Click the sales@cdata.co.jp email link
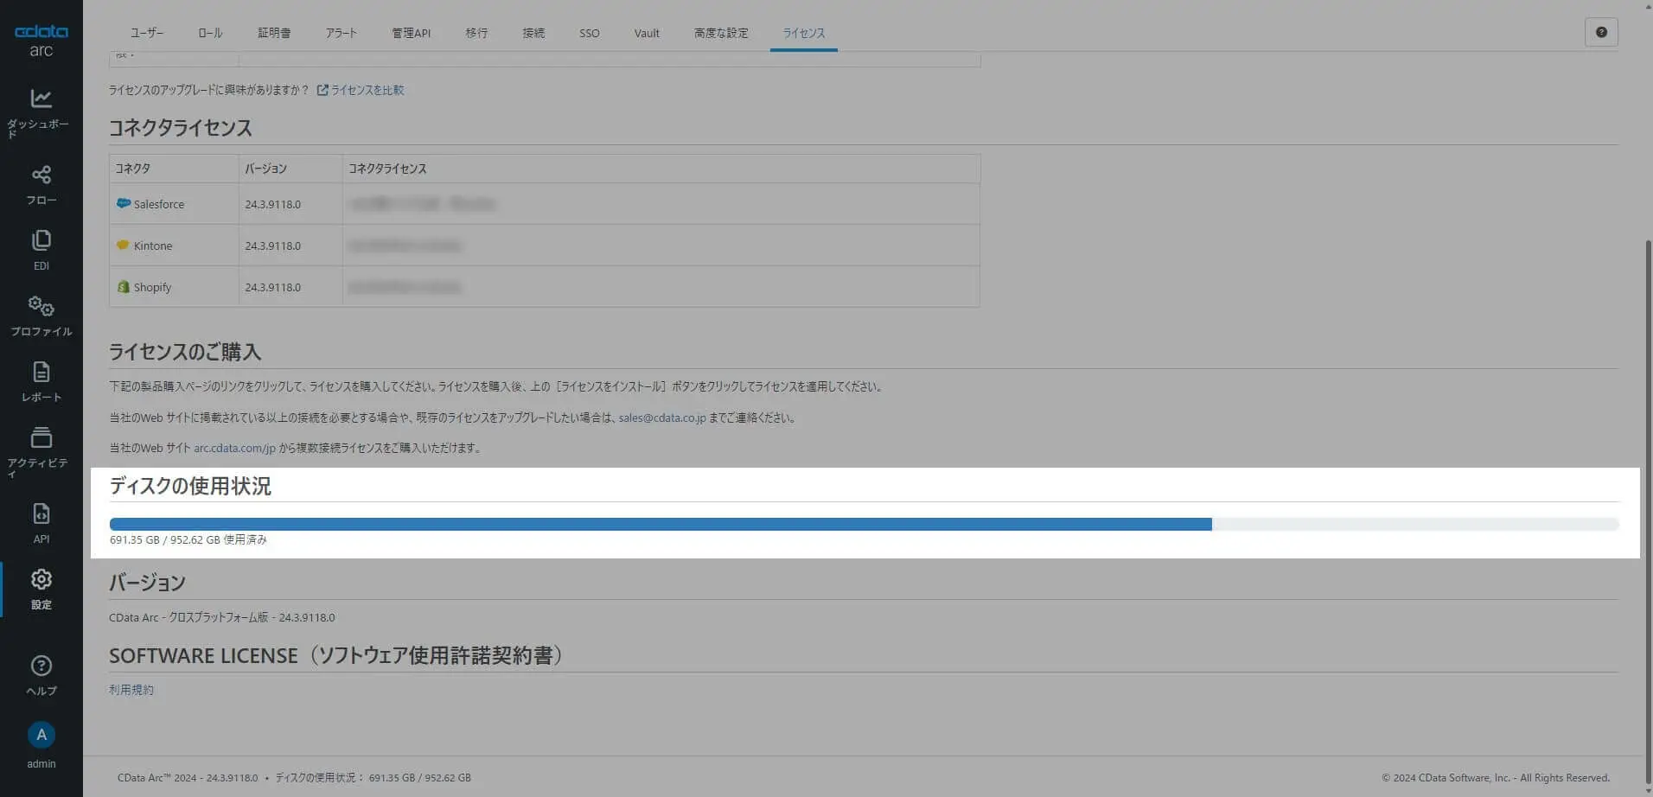 [662, 418]
